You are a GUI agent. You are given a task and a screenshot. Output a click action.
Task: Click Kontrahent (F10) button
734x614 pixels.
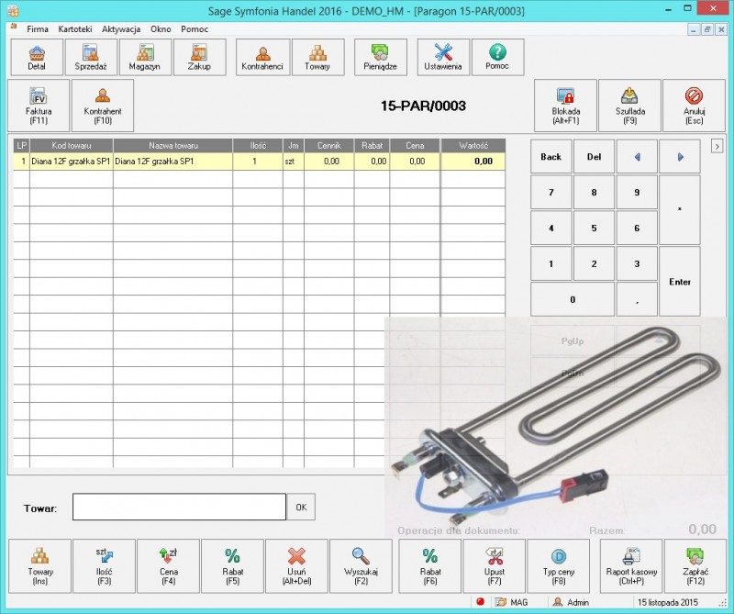point(103,106)
